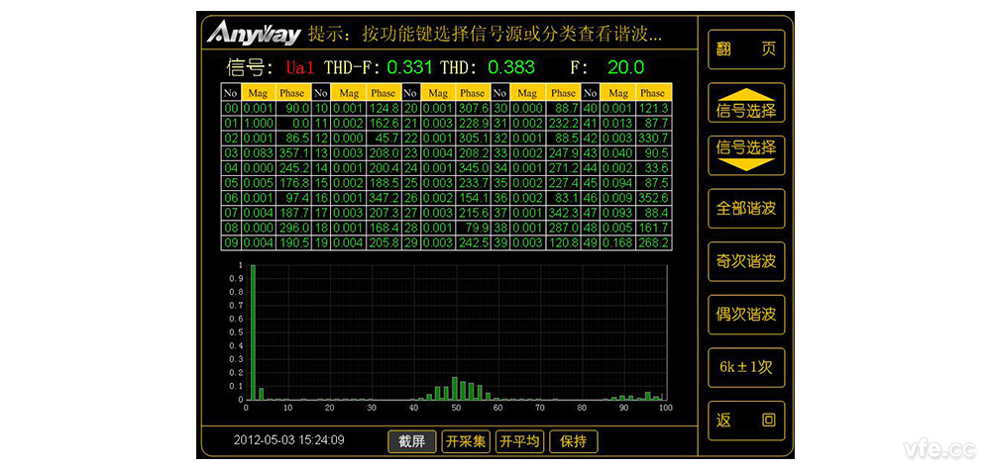This screenshot has height=470, width=991.
Task: Filter harmonics by 6k±1次
Action: tap(746, 367)
